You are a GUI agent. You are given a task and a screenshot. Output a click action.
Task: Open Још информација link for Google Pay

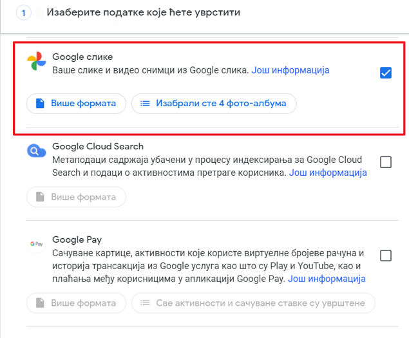click(x=327, y=279)
